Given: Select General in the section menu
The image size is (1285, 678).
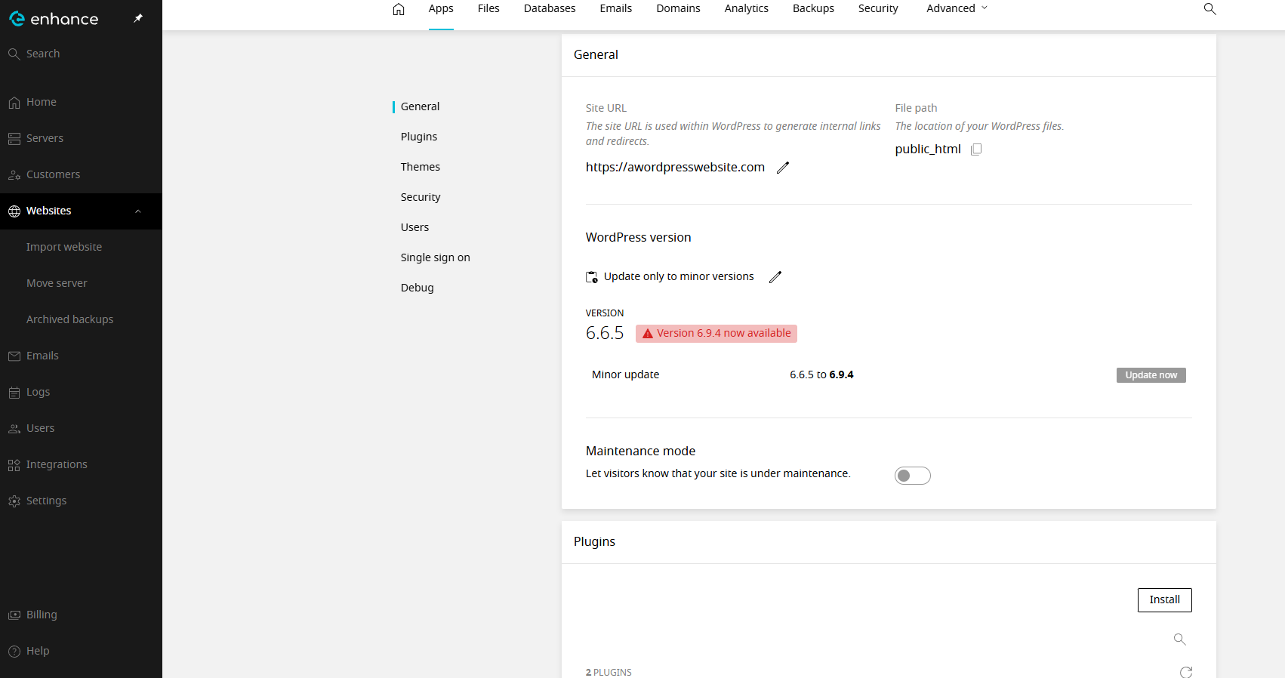Looking at the screenshot, I should 420,106.
